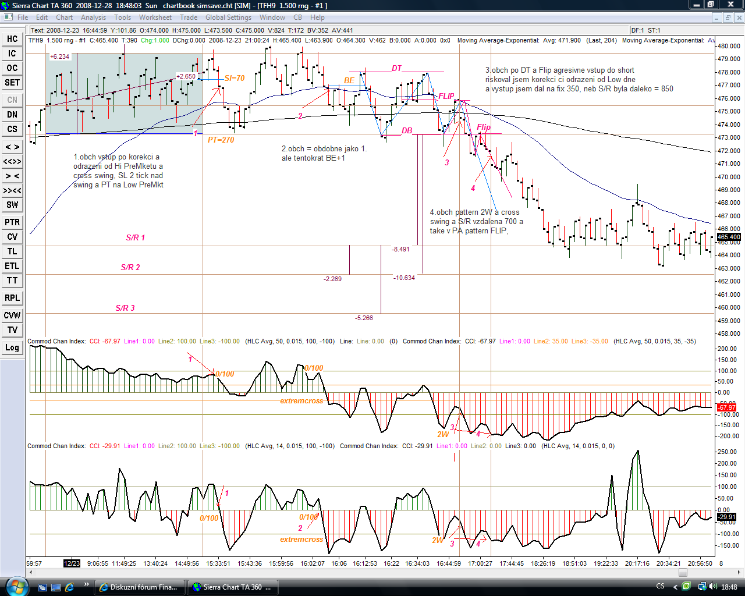This screenshot has width=745, height=596.
Task: Click the HC toolbar button
Action: coord(12,39)
